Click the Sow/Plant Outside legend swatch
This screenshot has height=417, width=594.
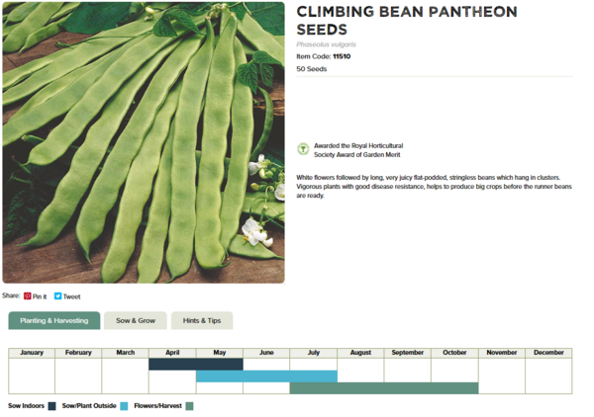point(124,405)
